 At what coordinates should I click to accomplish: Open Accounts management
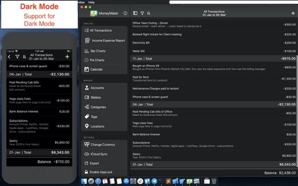(x=104, y=88)
